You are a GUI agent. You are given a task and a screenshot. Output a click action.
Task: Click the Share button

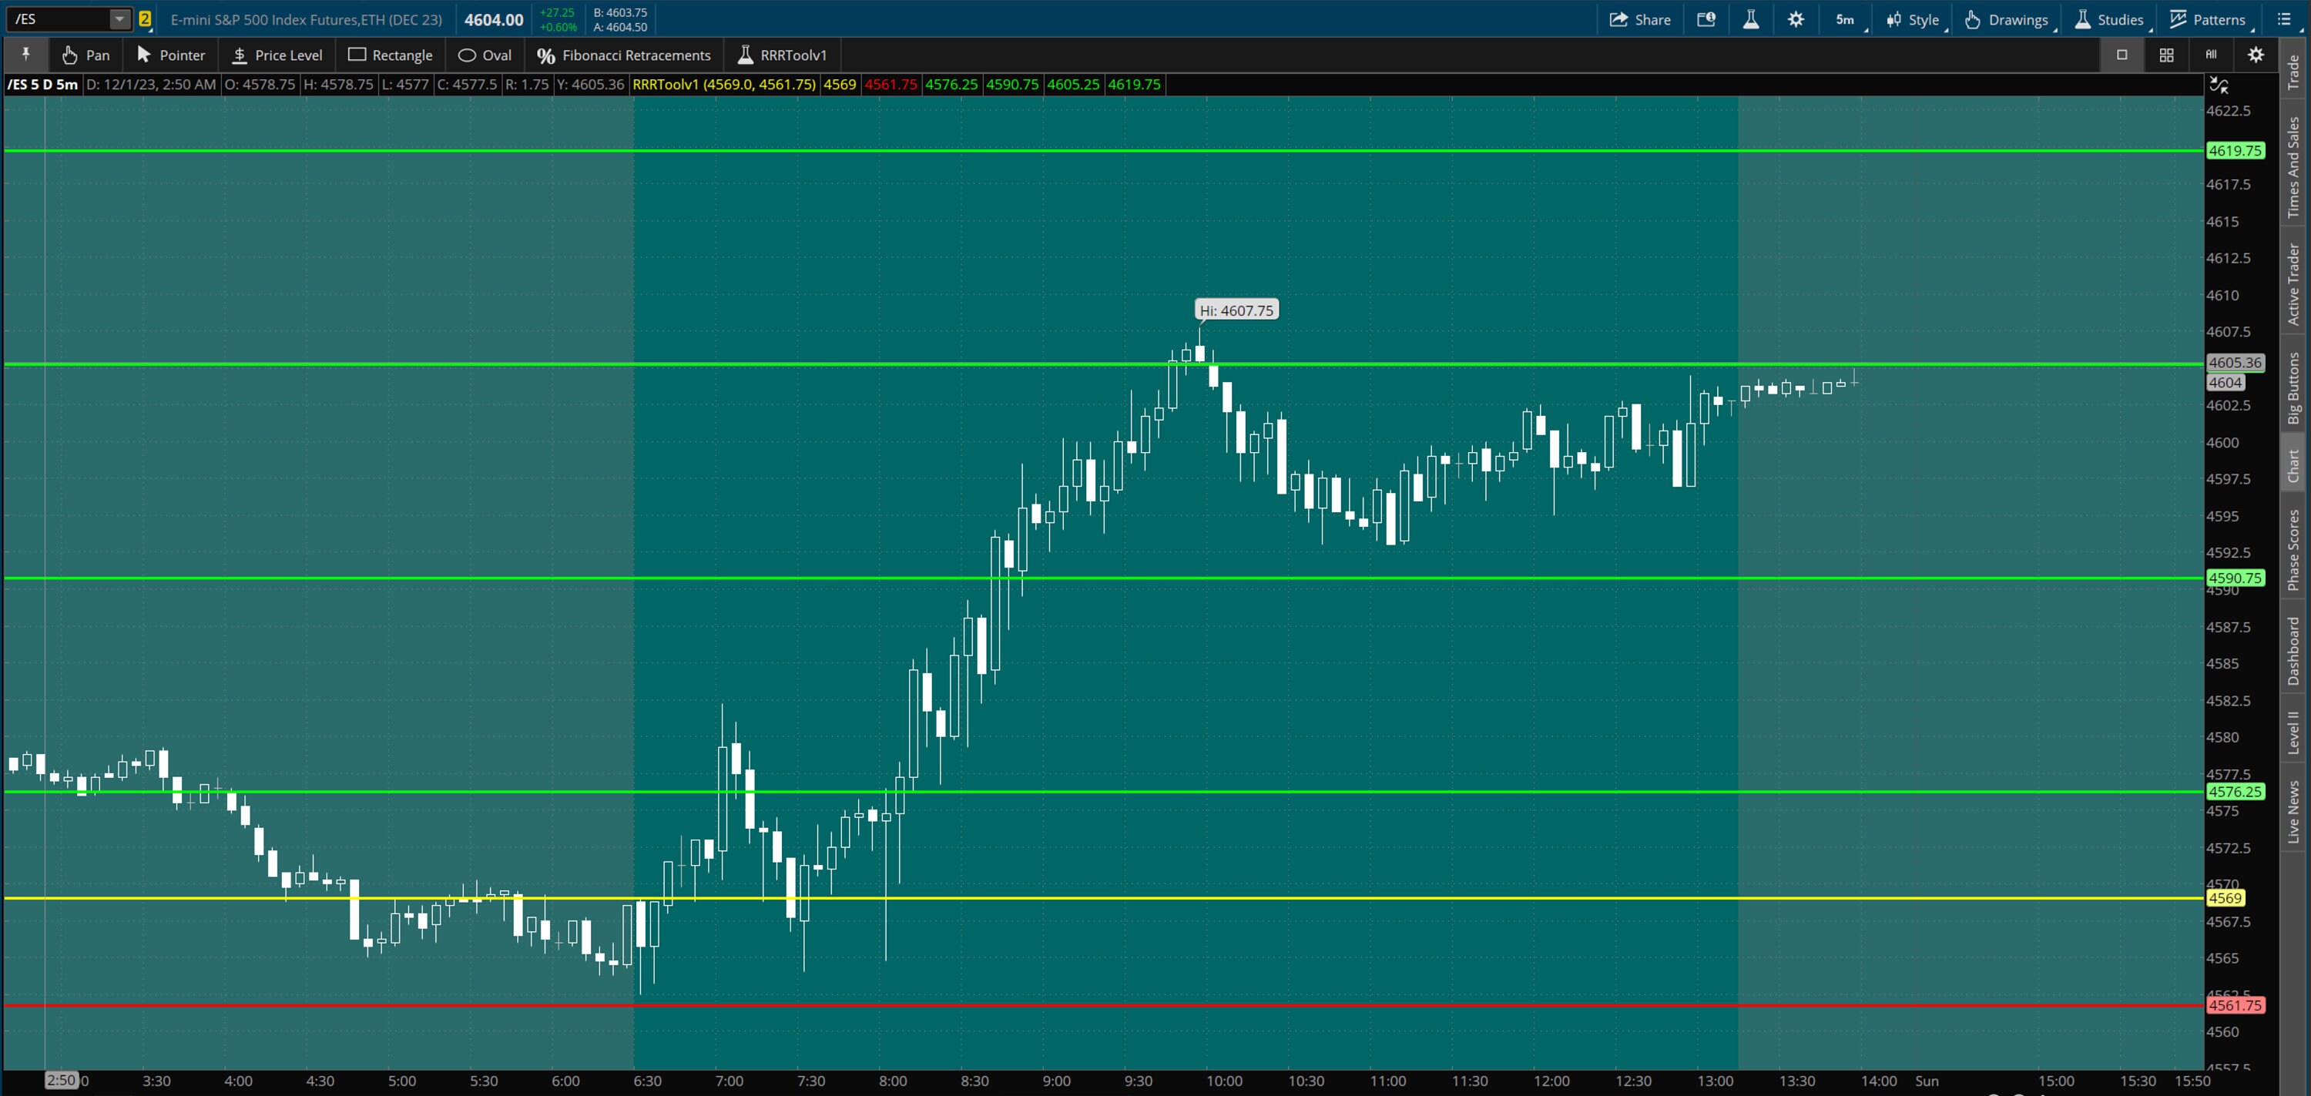point(1640,18)
